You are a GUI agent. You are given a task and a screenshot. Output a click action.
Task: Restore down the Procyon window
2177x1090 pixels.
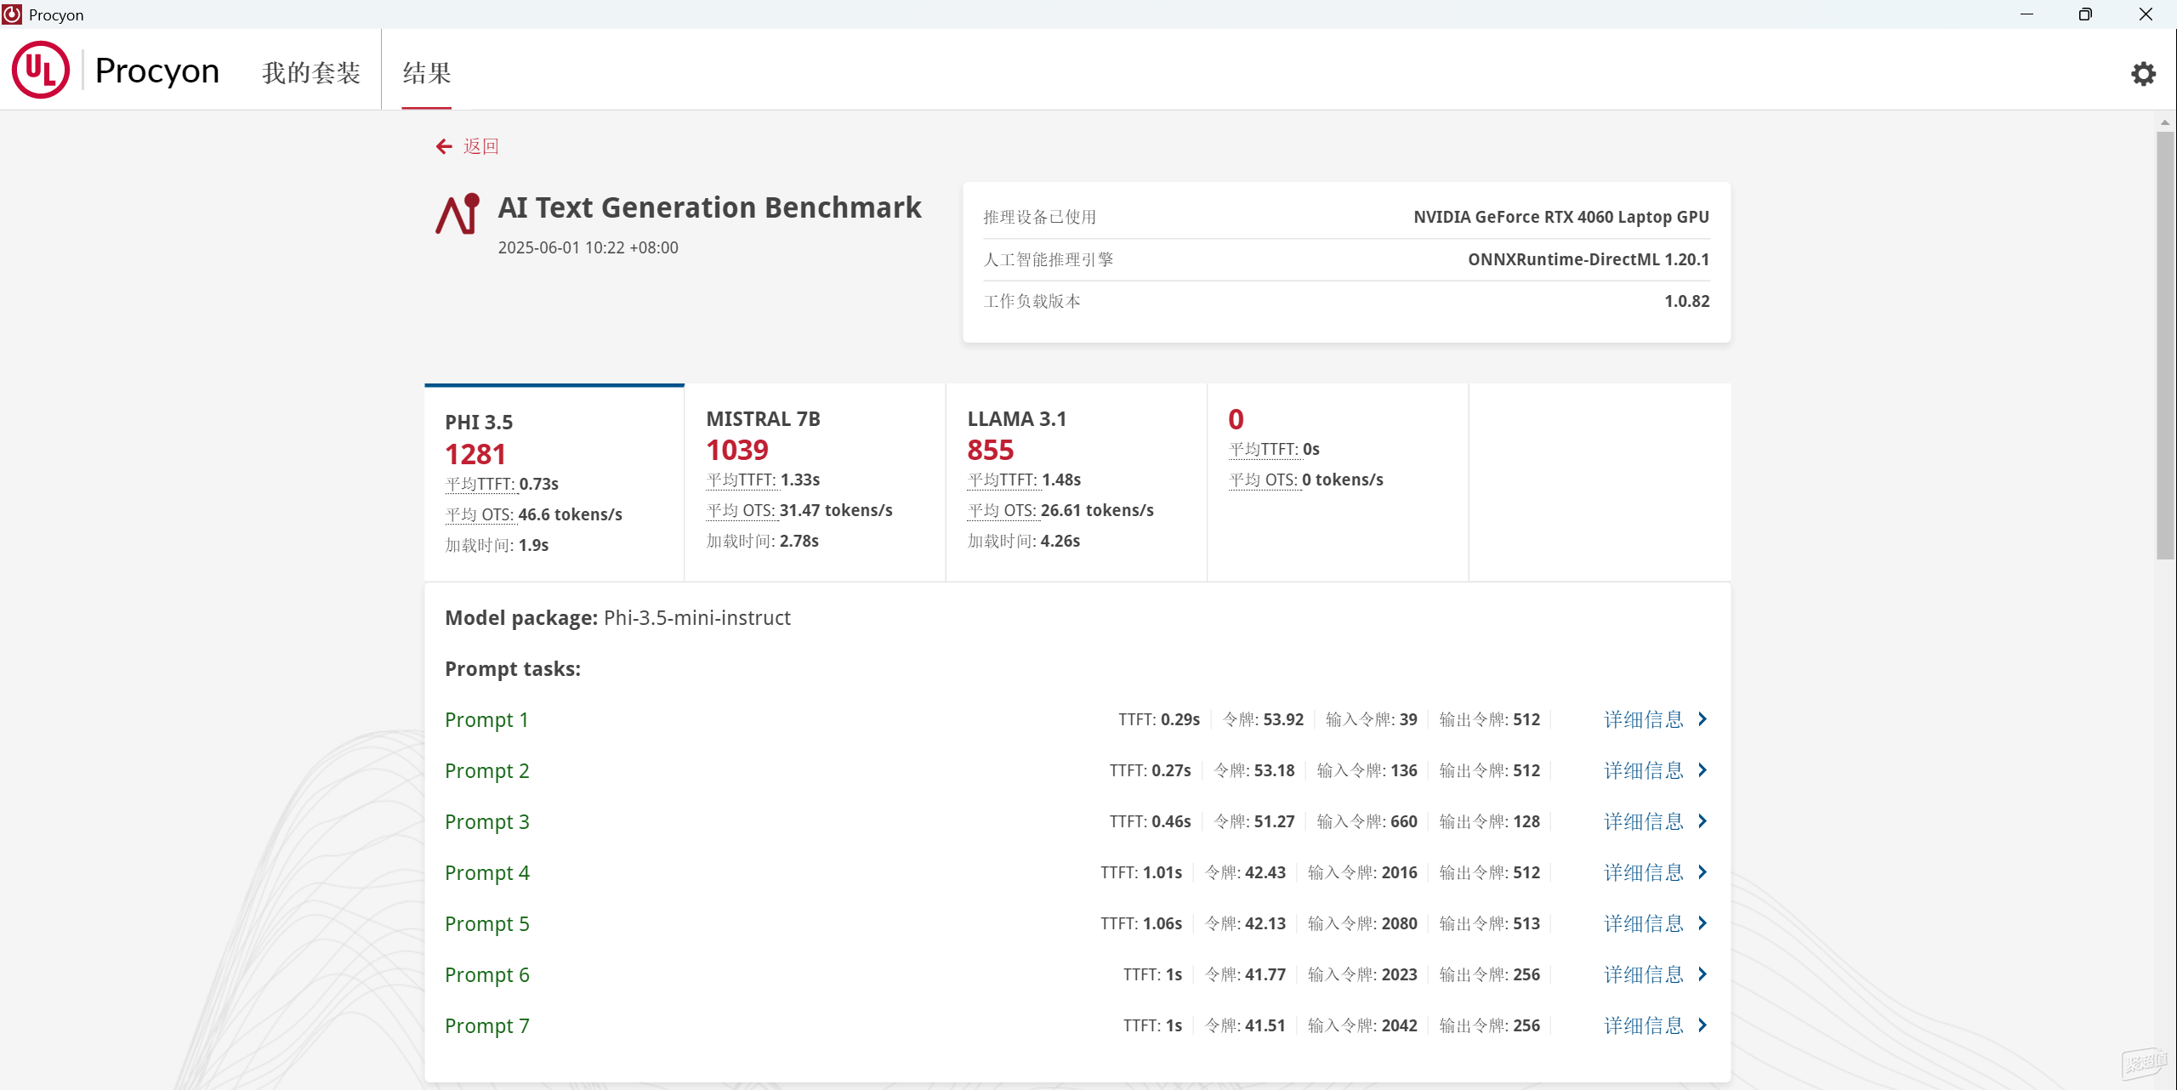[x=2085, y=14]
